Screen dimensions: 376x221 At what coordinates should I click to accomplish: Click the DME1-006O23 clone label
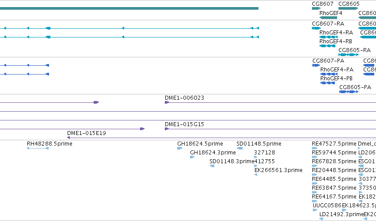click(184, 98)
